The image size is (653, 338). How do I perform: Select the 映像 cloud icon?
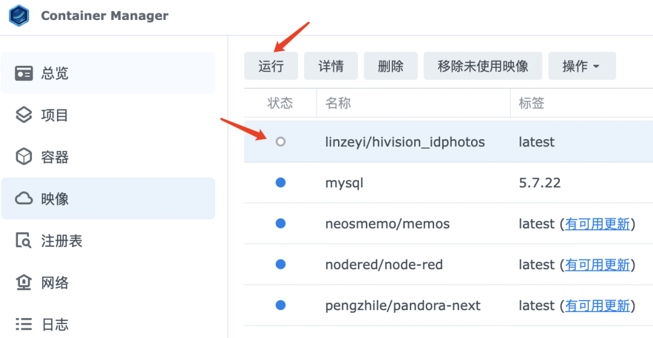click(24, 199)
